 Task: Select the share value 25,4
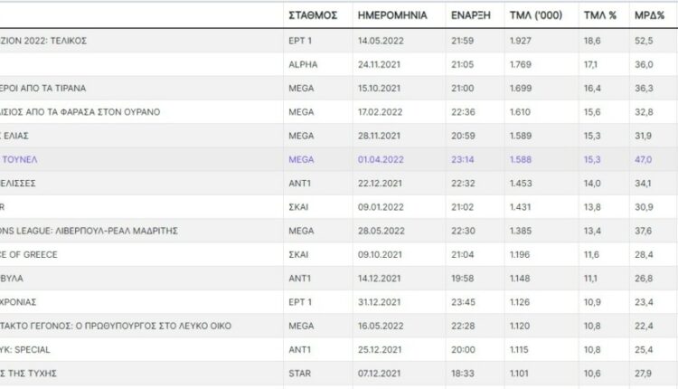pyautogui.click(x=644, y=350)
